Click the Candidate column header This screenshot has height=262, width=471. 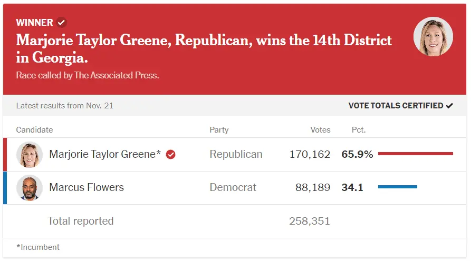point(34,130)
